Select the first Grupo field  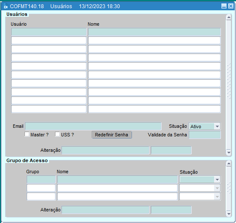(x=41, y=179)
